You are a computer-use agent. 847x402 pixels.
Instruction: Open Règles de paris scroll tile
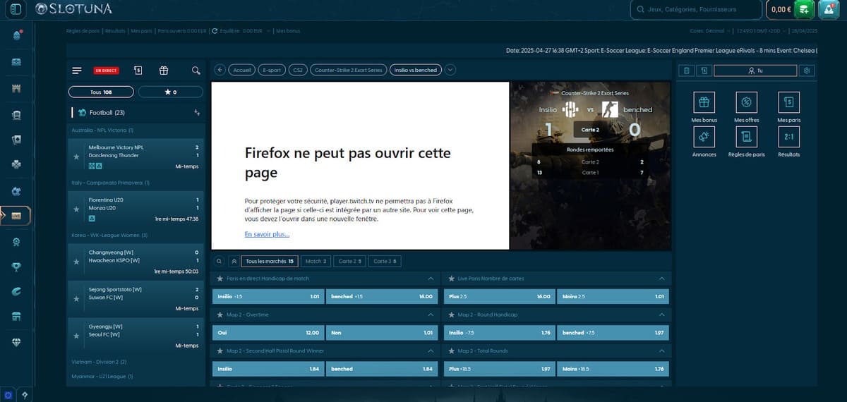click(x=746, y=137)
